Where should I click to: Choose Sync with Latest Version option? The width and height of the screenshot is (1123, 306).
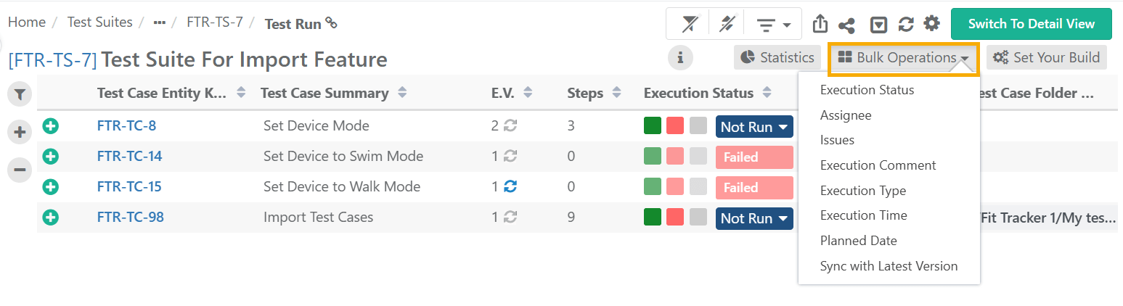889,266
